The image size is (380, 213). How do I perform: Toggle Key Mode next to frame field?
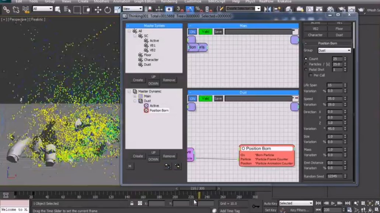click(318, 210)
